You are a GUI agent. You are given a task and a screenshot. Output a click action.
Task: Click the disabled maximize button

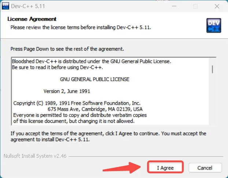[195, 6]
